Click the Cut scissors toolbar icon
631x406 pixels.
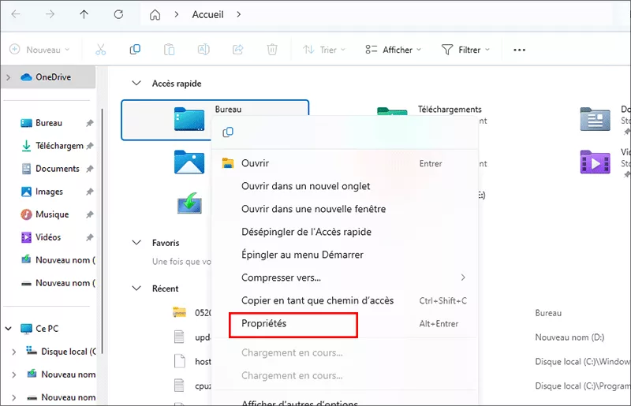point(101,50)
